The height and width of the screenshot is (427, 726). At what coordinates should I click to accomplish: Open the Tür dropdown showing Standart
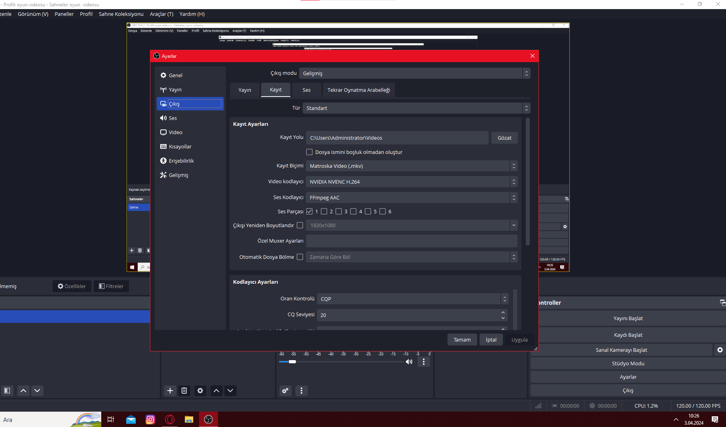417,108
